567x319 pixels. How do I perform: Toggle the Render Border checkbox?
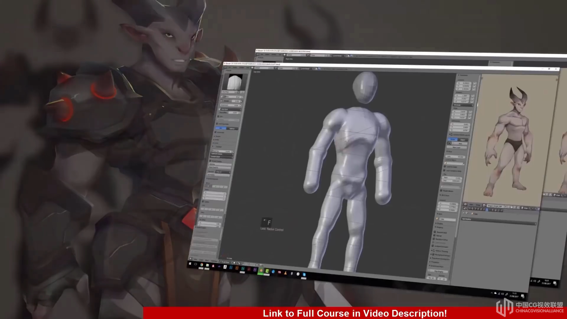pyautogui.click(x=441, y=191)
